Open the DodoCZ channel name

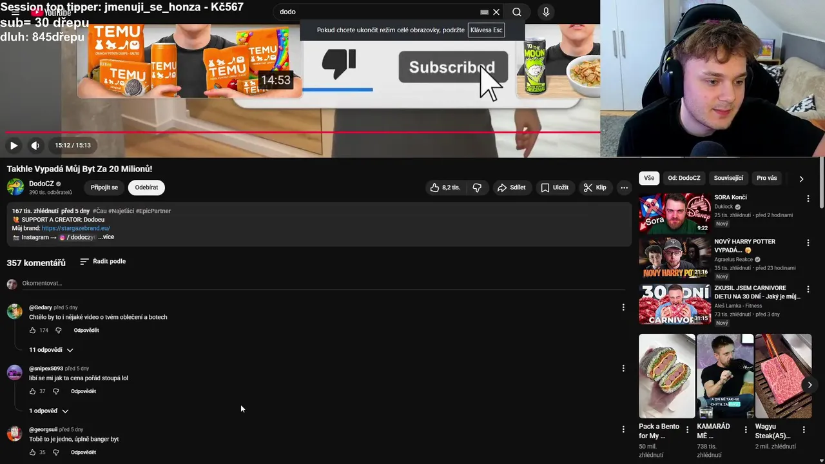click(41, 184)
